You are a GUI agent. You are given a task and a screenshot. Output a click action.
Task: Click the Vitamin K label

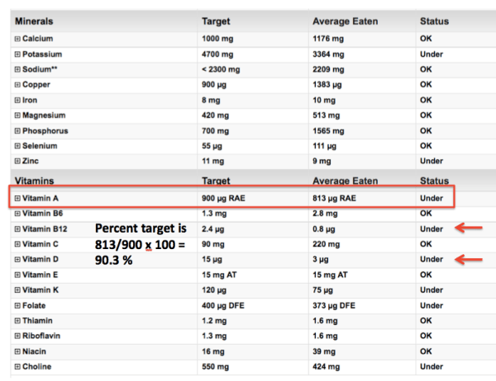click(45, 290)
